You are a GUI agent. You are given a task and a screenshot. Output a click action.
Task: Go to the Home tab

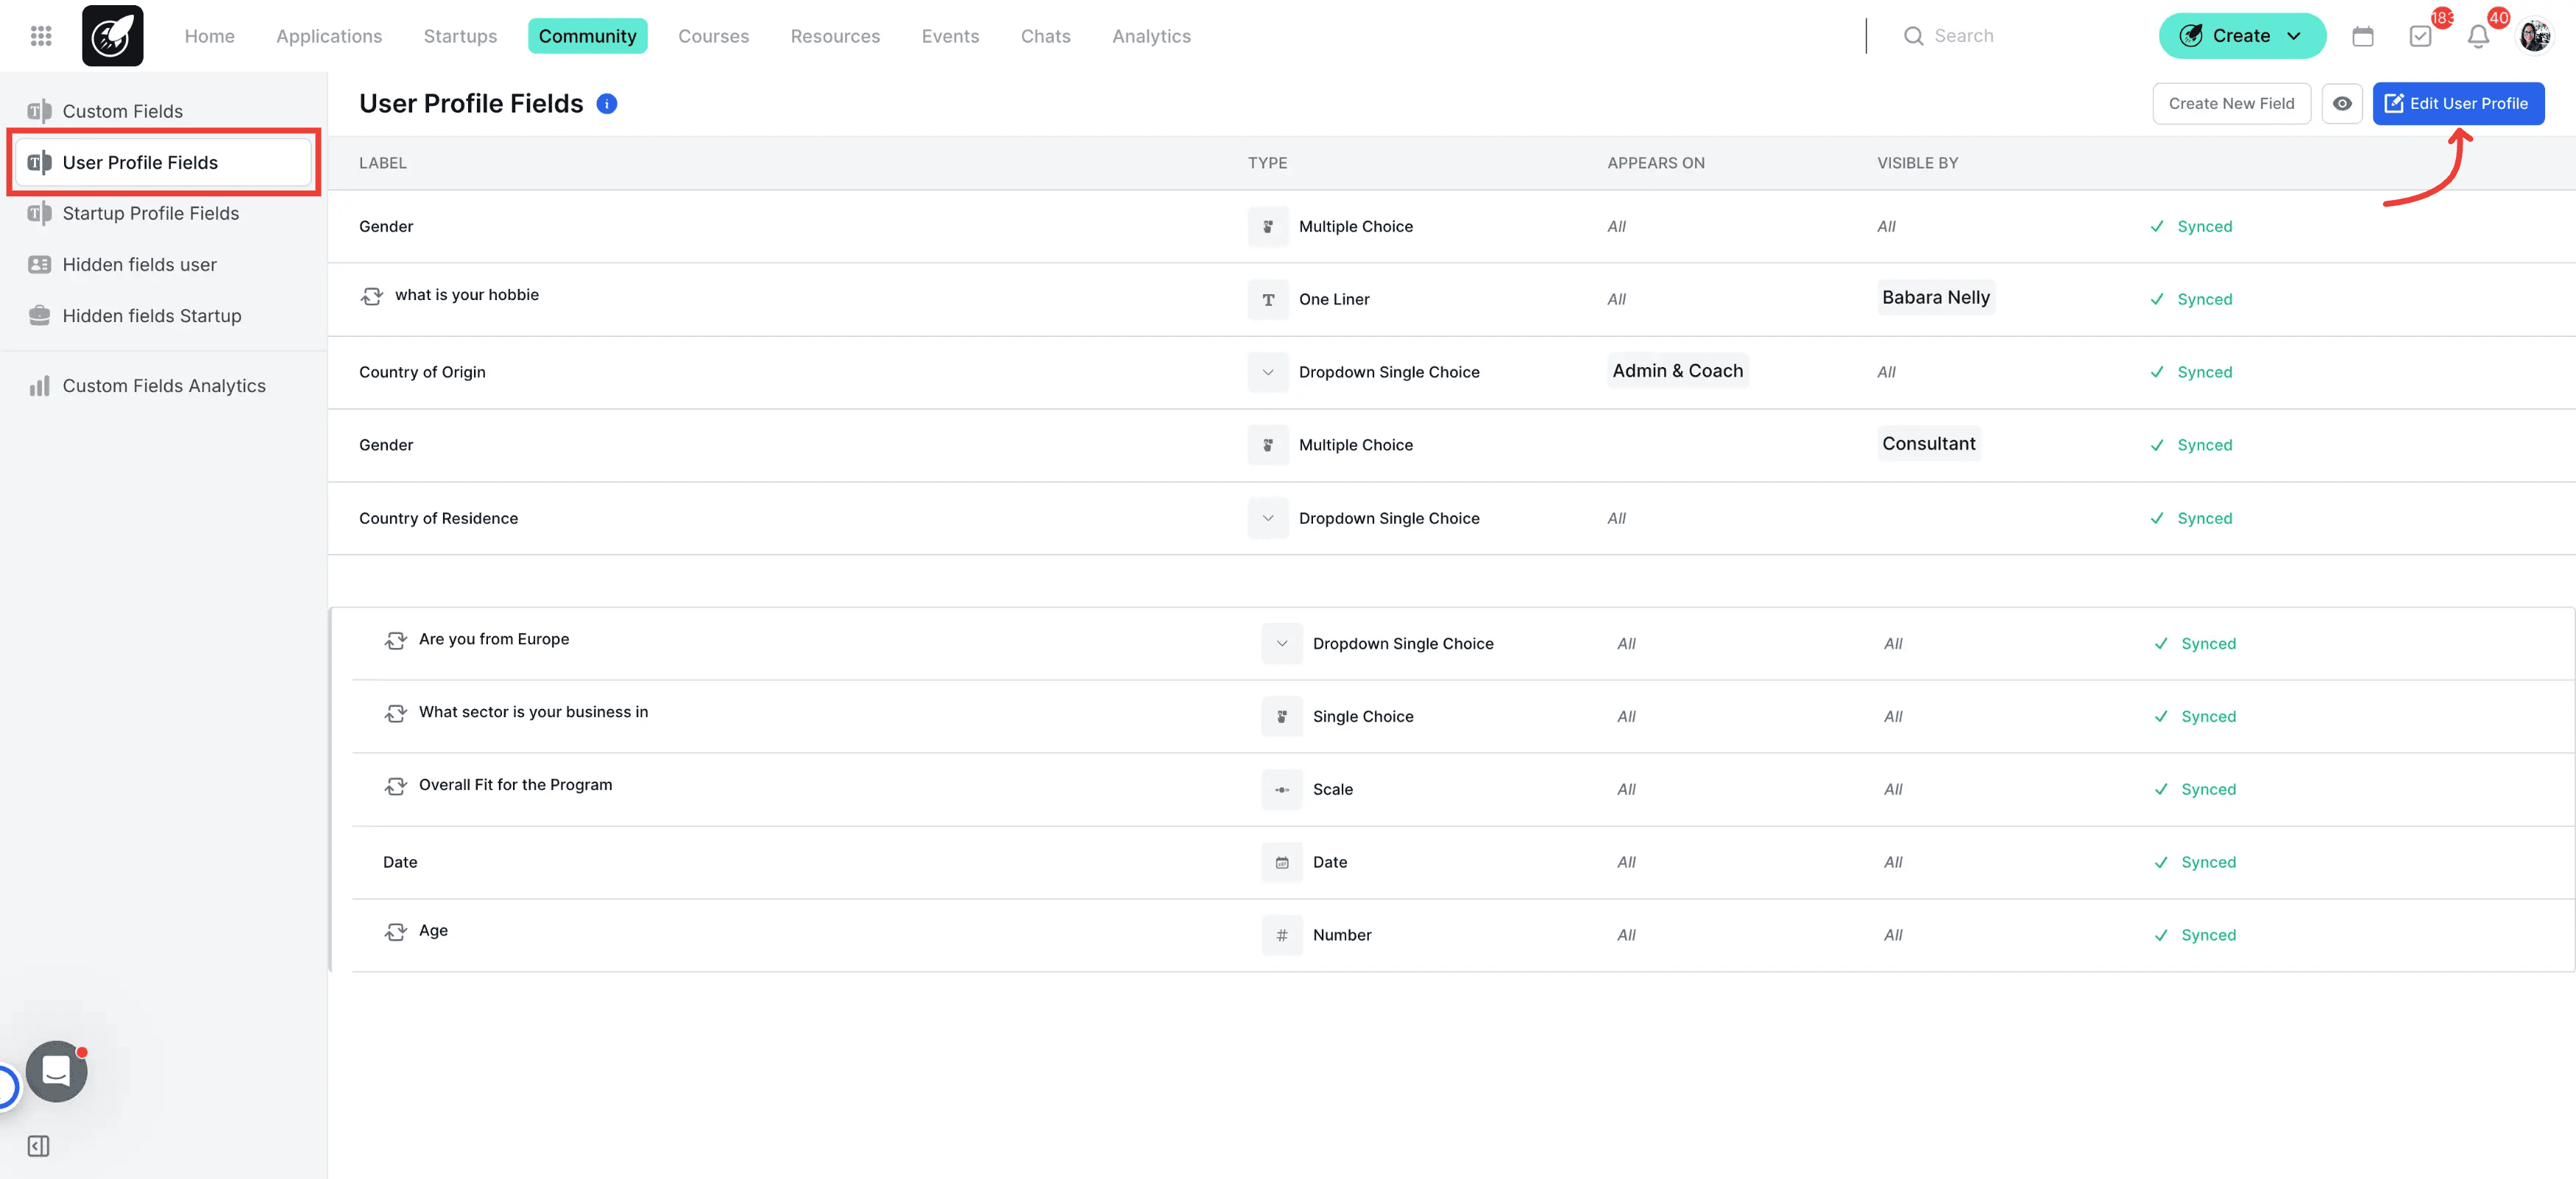(209, 36)
